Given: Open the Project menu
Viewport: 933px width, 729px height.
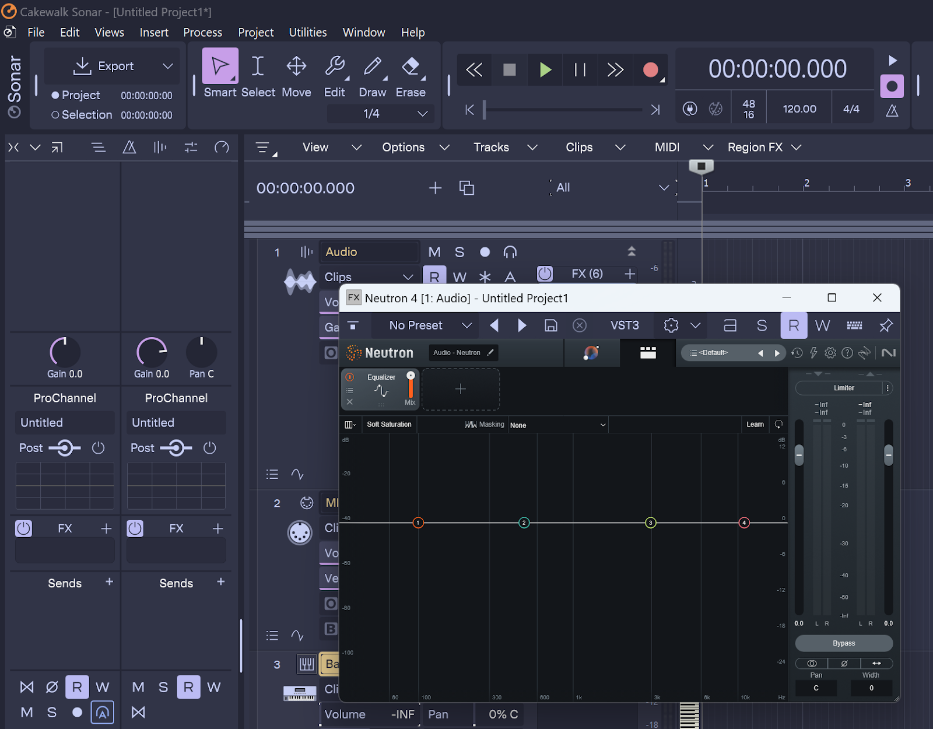Looking at the screenshot, I should (x=256, y=33).
